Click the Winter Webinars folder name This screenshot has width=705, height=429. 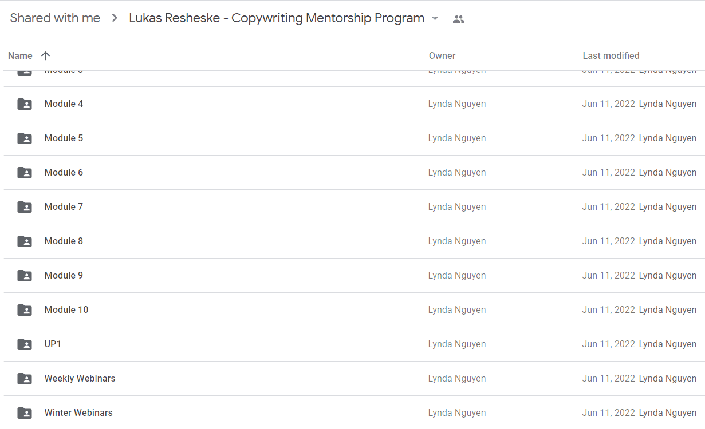pyautogui.click(x=78, y=412)
